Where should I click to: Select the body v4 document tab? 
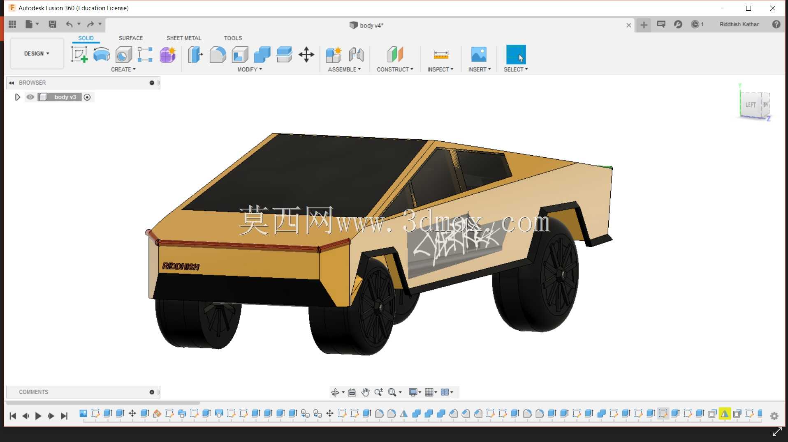pos(367,25)
